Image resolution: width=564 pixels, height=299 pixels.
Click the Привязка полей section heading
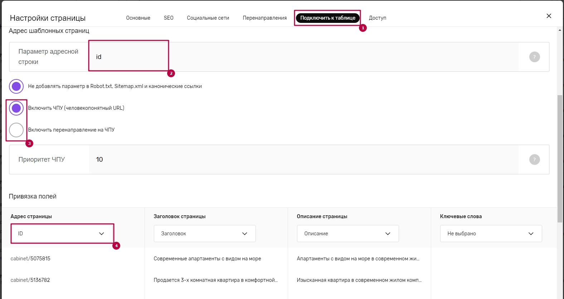point(33,196)
